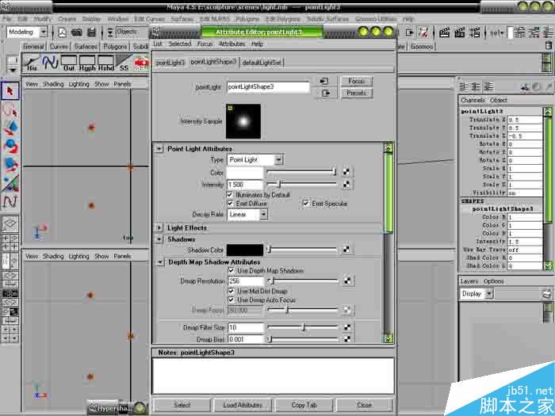Click the New Scene icon in status line
Viewport: 555px width, 416px height.
62,32
